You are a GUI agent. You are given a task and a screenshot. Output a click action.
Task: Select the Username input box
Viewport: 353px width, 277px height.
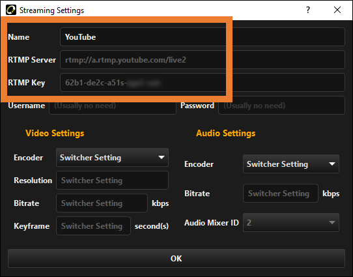(x=113, y=106)
